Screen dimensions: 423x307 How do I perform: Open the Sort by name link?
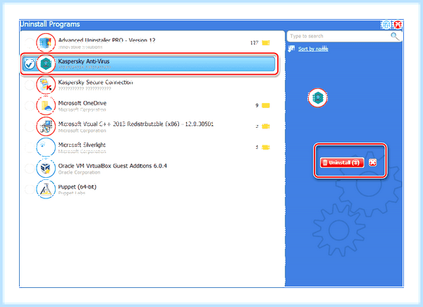[313, 49]
